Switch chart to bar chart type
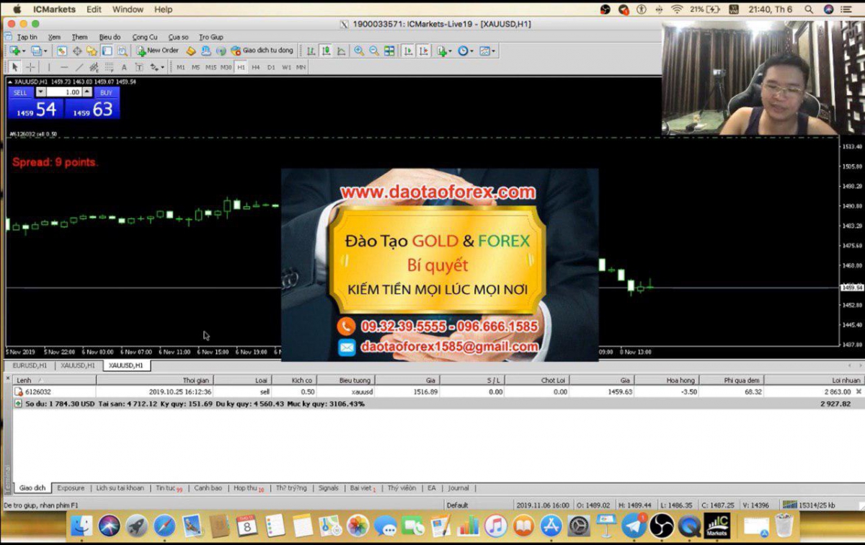This screenshot has height=545, width=865. 311,50
